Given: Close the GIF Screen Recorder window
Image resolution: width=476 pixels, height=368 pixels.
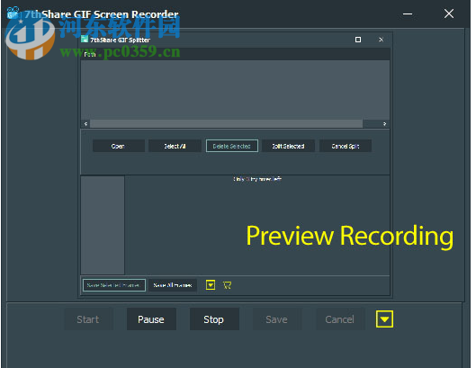Looking at the screenshot, I should [449, 13].
